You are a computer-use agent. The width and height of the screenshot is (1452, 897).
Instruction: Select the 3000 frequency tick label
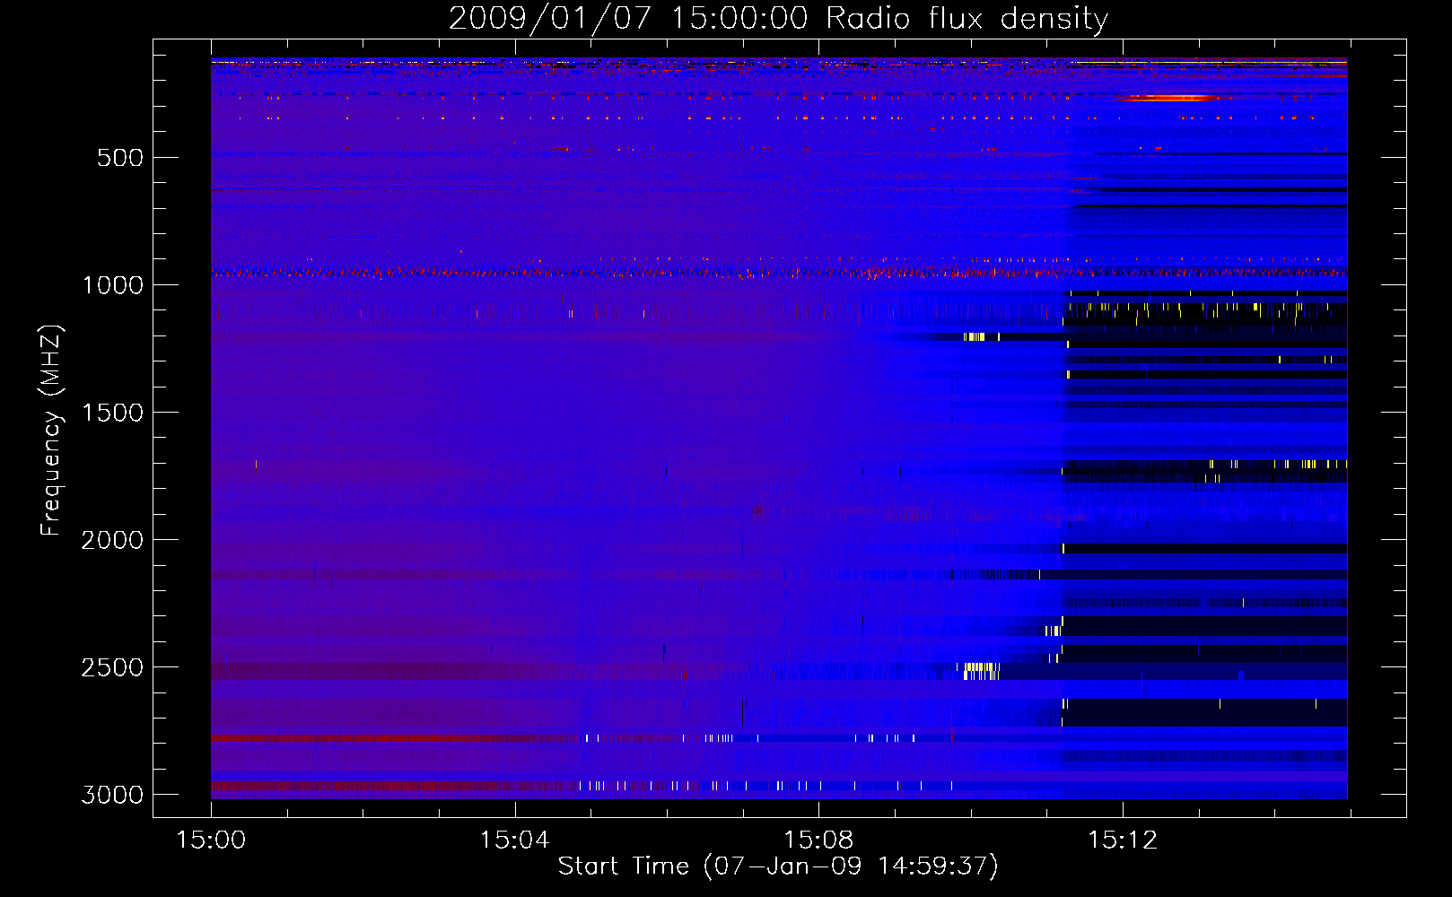[113, 795]
